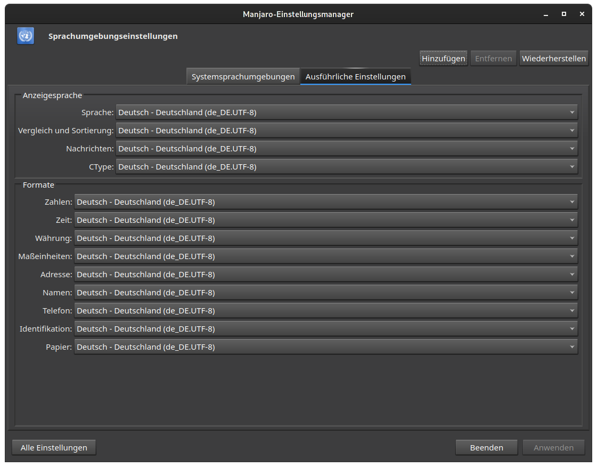This screenshot has width=597, height=467.
Task: Choose a locale in the Zeit dropdown
Action: point(325,220)
